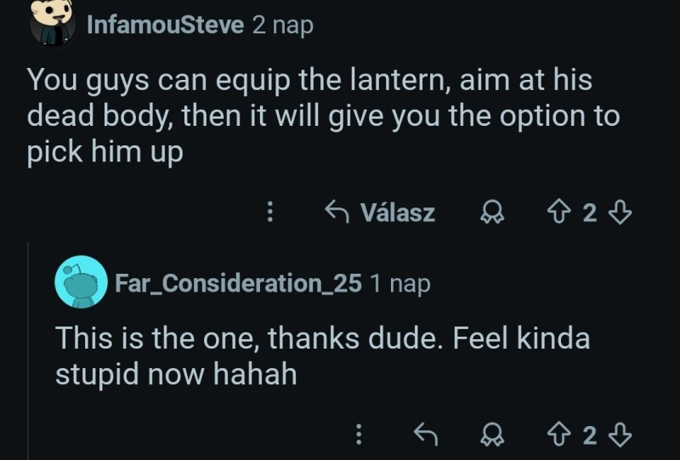The height and width of the screenshot is (460, 680).
Task: Tap the vote count on InfamouSteve's comment
Action: pos(591,212)
